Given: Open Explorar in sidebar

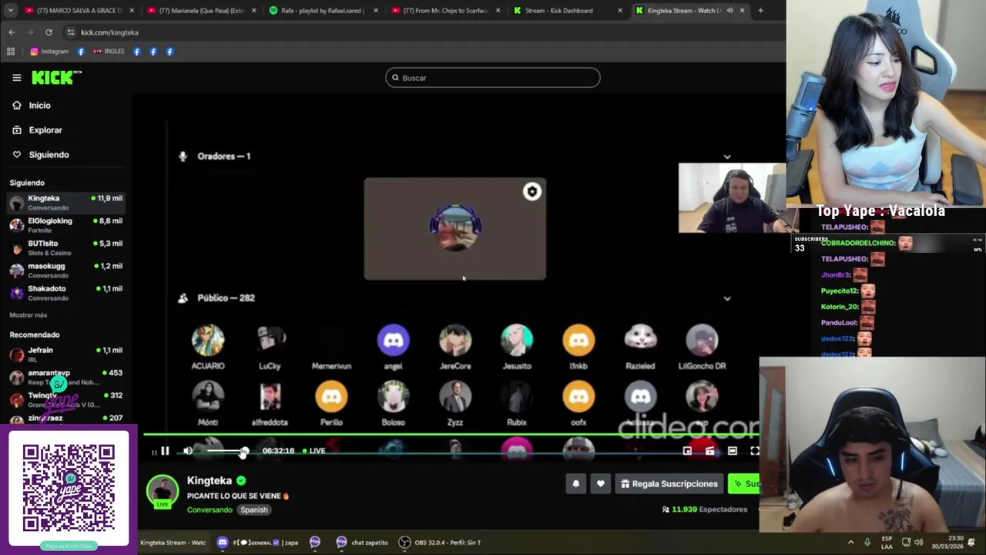Looking at the screenshot, I should point(36,130).
